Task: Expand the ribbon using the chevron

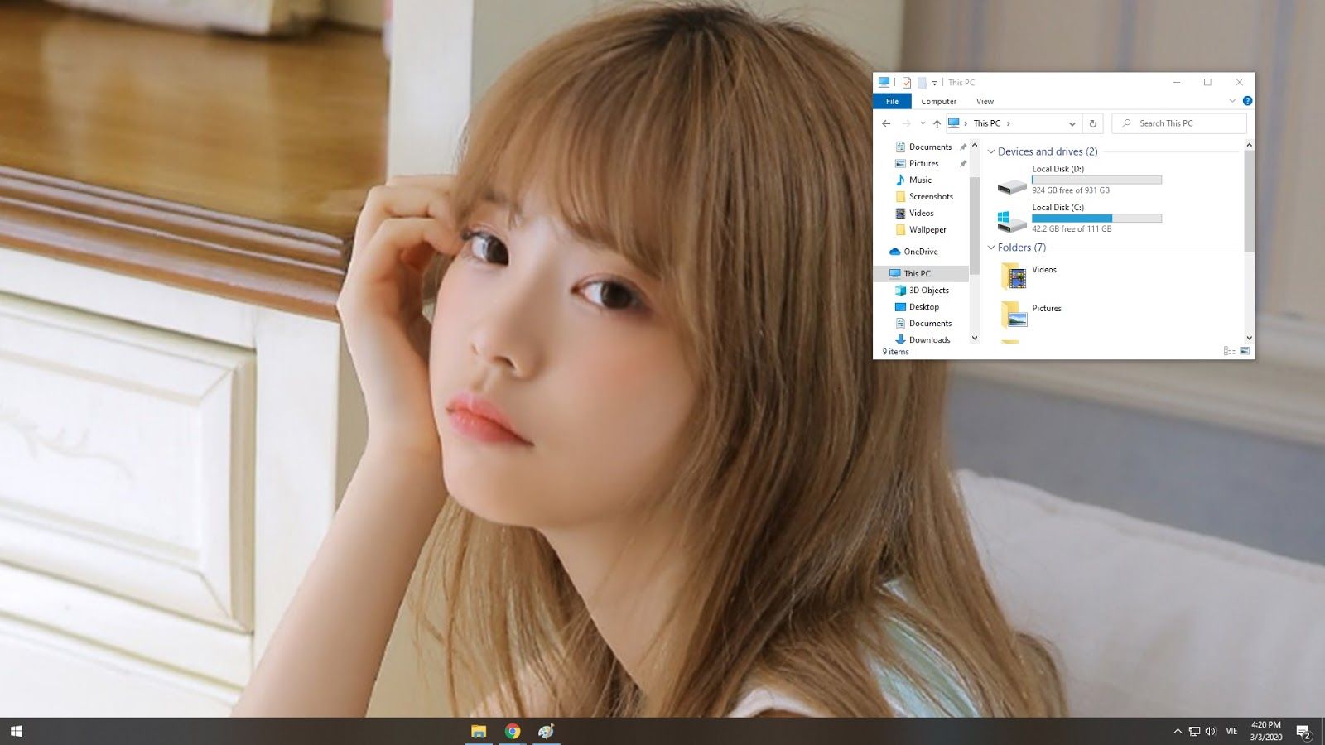Action: pyautogui.click(x=1232, y=101)
